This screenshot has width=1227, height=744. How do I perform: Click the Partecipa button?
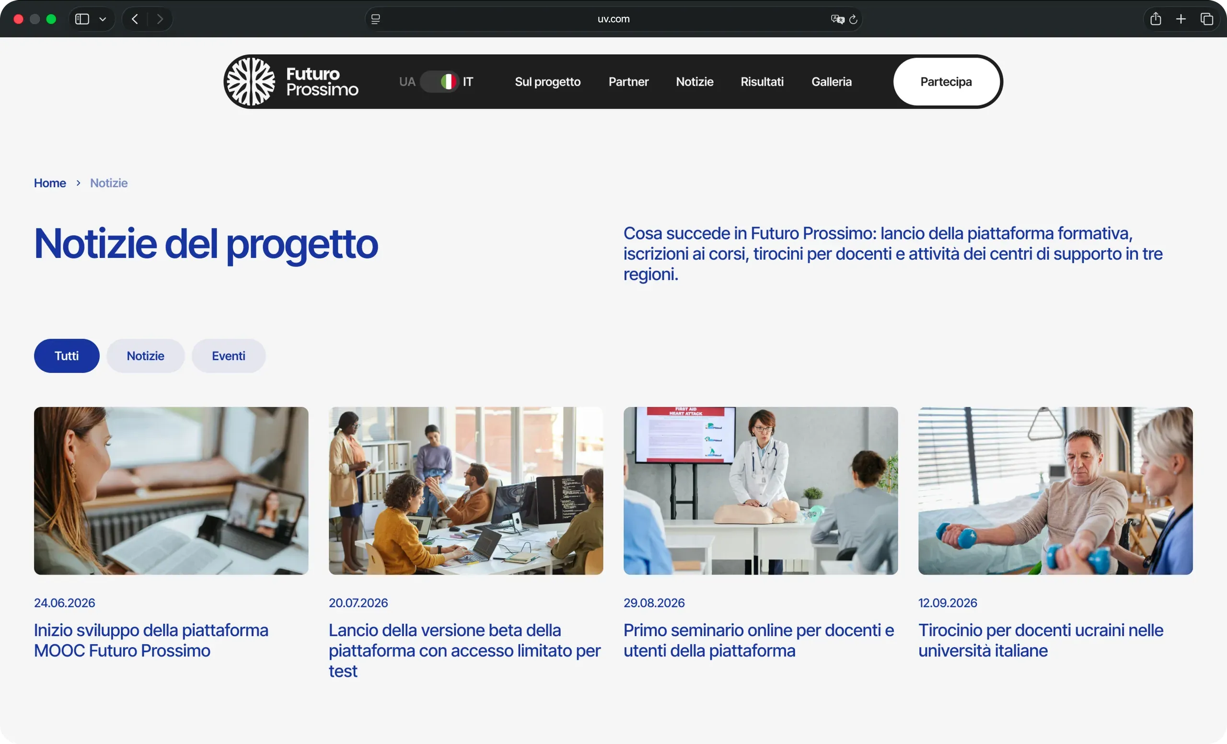pos(946,81)
